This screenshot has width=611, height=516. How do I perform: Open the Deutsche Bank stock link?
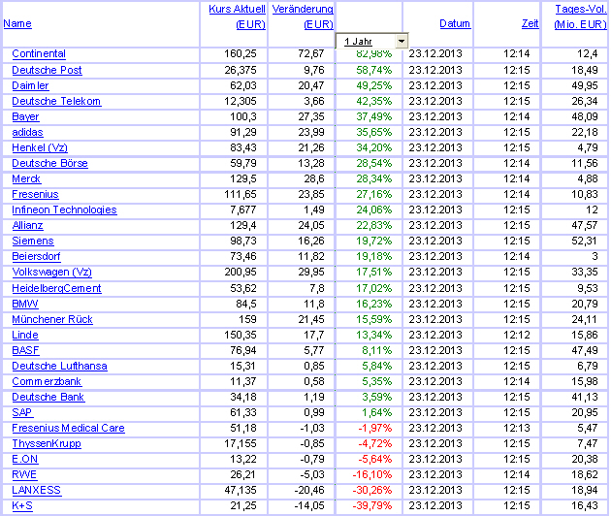pos(48,397)
